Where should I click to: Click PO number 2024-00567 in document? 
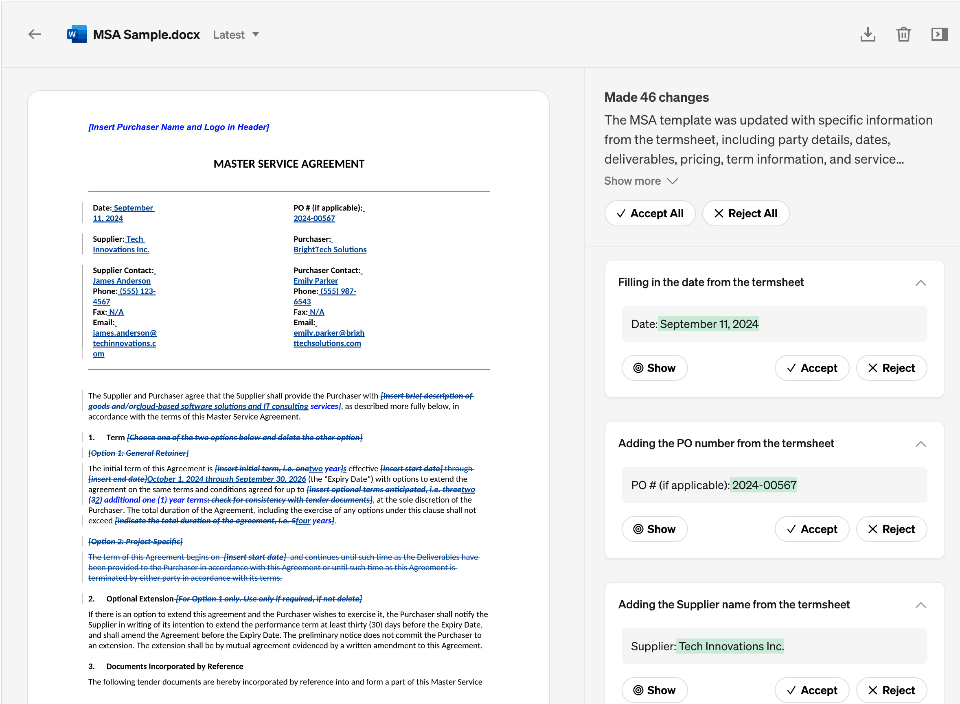tap(314, 218)
